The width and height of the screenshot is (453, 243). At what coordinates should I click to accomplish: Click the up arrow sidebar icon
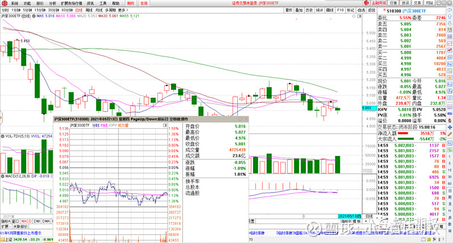click(450, 17)
